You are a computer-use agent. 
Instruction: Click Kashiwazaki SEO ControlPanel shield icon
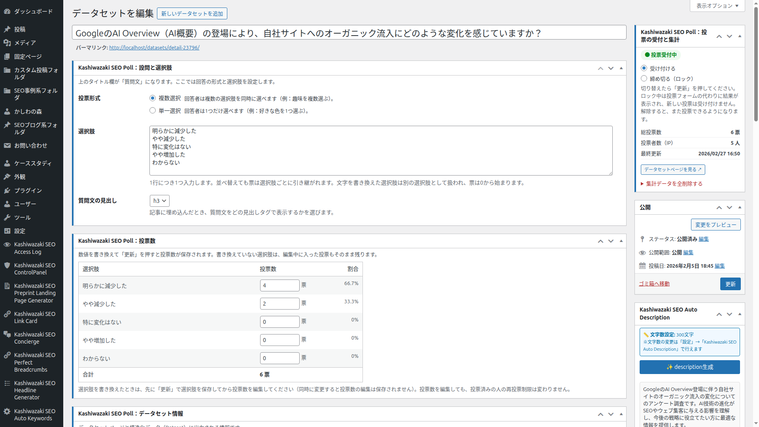coord(7,265)
